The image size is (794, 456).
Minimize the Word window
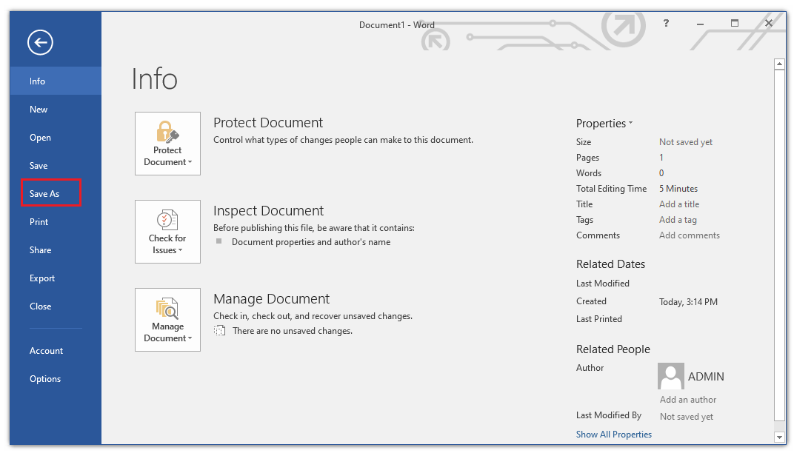700,23
